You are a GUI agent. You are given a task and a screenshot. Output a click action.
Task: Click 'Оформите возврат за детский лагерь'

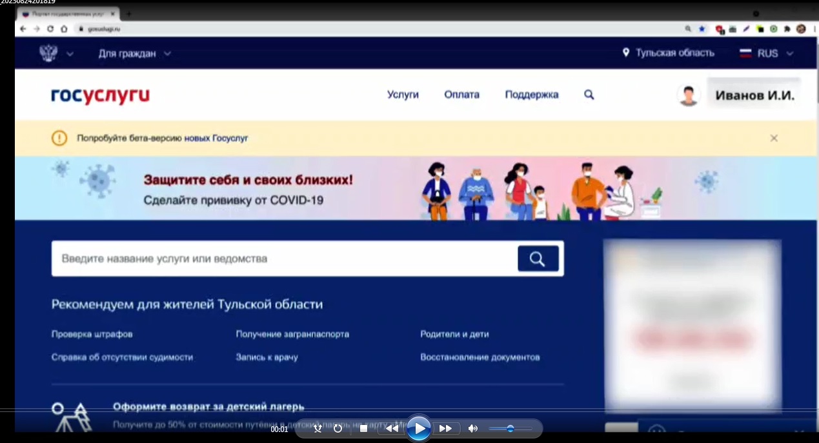tap(208, 407)
